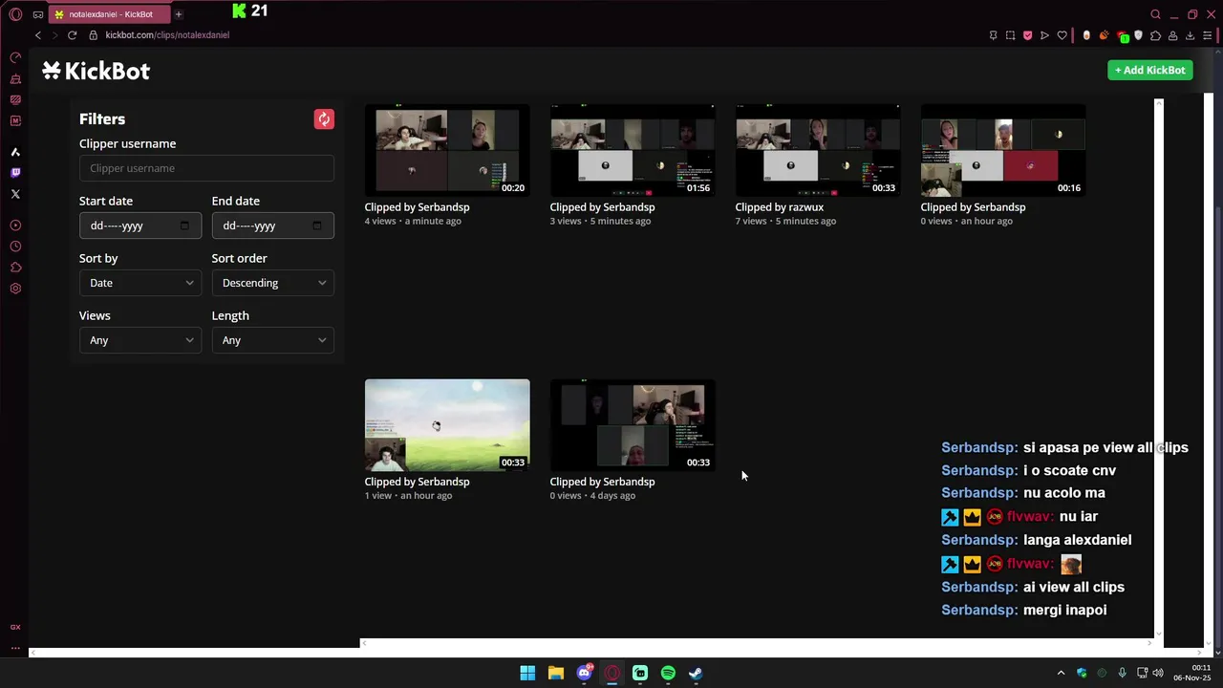Open the GX Control speedometer icon
Screen dimensions: 1223x688
(x=15, y=57)
